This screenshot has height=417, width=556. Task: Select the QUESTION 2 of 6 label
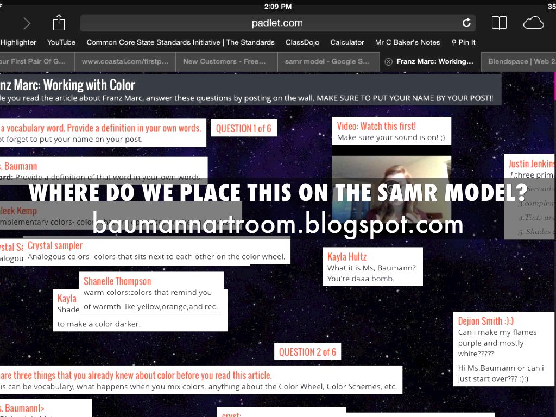coord(307,352)
